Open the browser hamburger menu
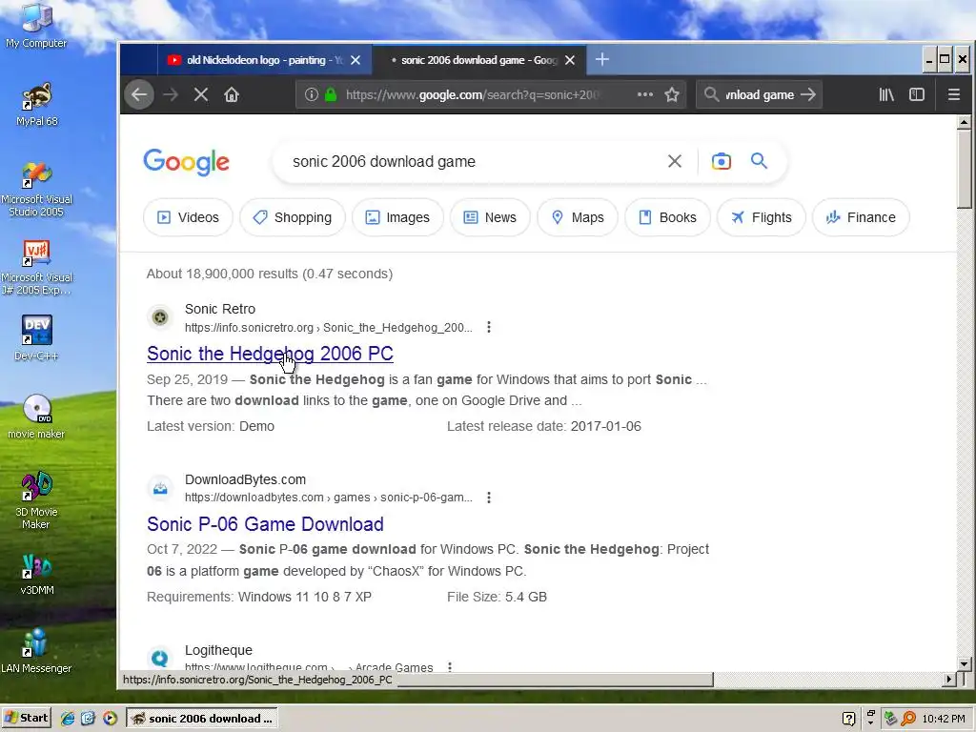 (x=953, y=94)
